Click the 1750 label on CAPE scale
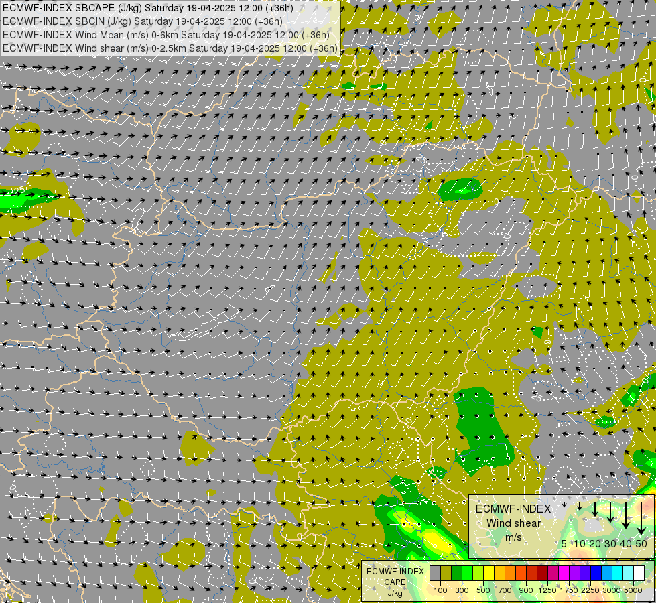This screenshot has width=656, height=603. tap(569, 590)
